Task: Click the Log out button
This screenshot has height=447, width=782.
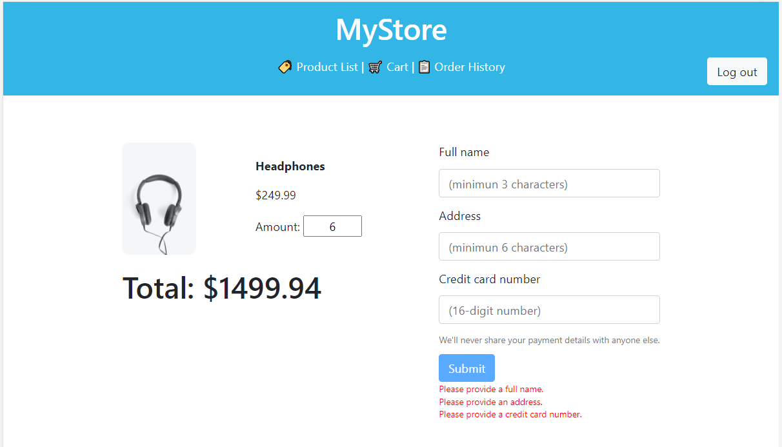Action: [x=737, y=72]
